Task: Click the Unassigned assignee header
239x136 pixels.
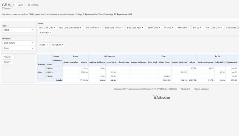Action: pos(232,62)
